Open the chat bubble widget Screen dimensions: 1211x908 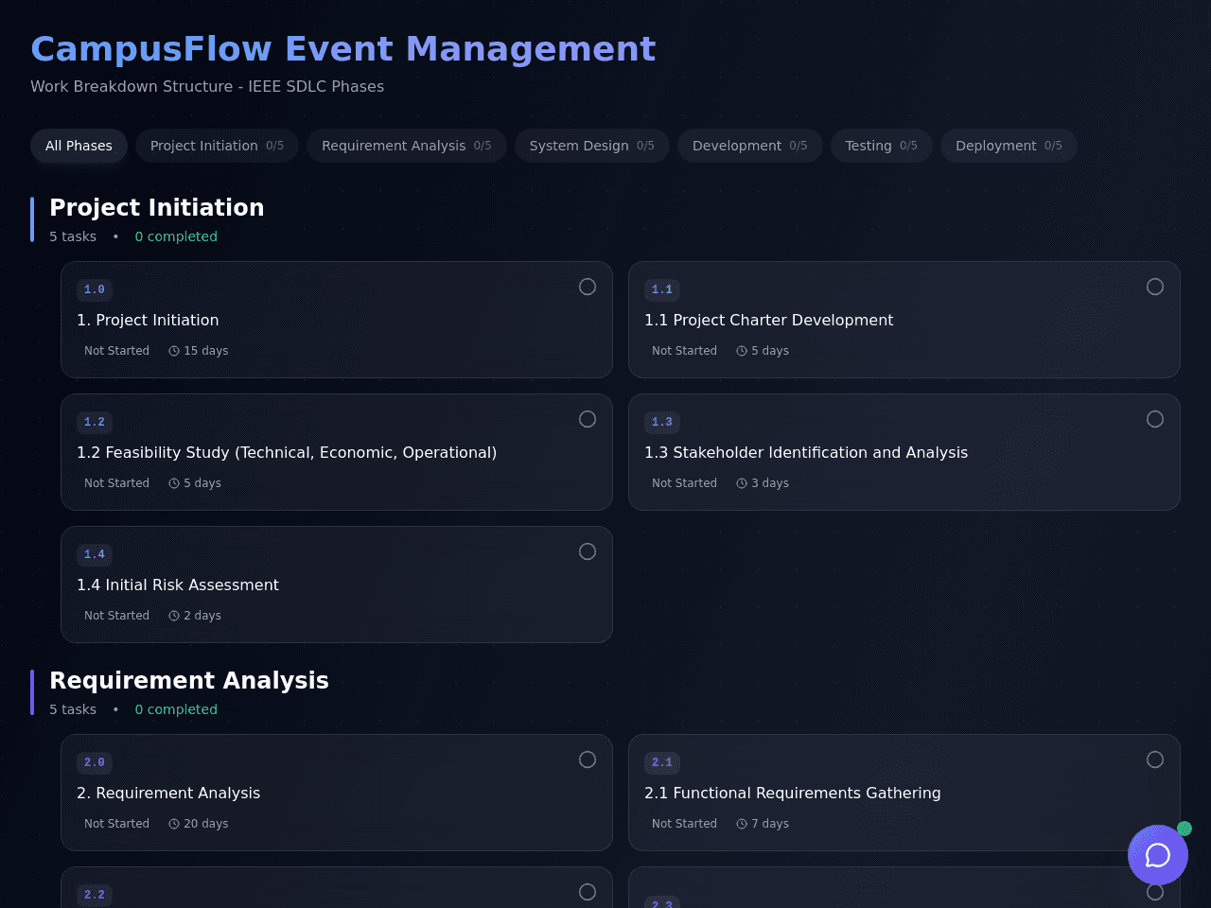click(x=1158, y=855)
